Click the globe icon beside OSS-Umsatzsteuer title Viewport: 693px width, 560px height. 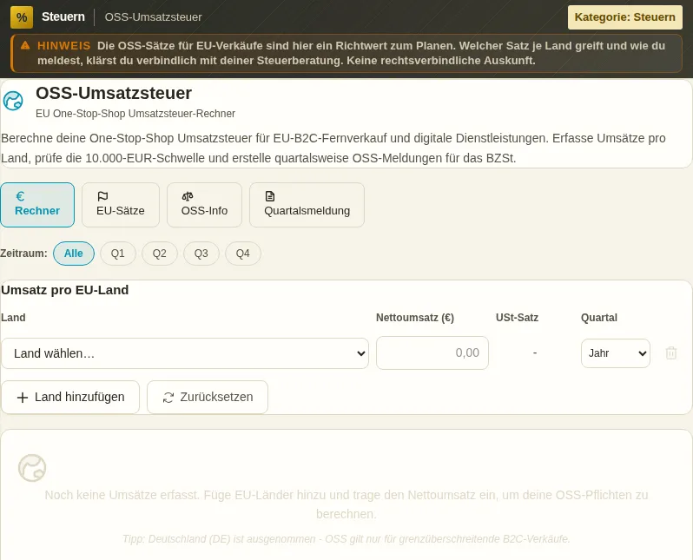click(13, 101)
